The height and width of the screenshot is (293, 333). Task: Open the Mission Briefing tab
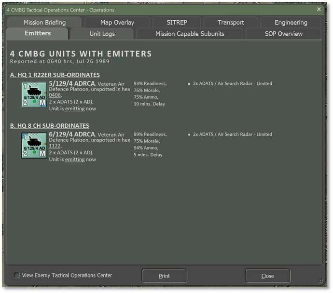[44, 23]
